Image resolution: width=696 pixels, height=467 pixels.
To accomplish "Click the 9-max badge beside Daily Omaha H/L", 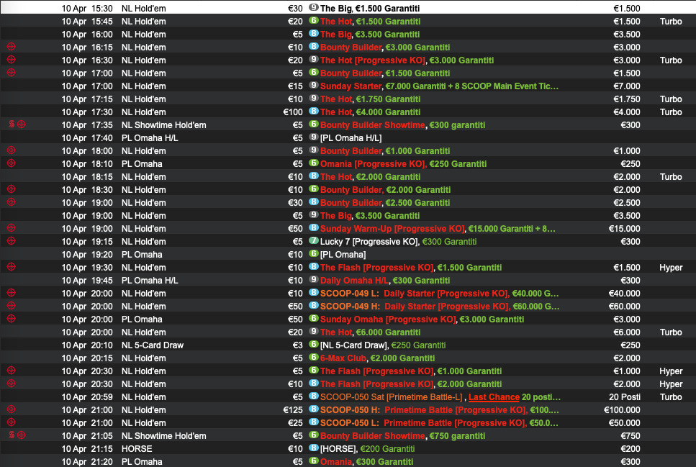I will click(x=314, y=280).
